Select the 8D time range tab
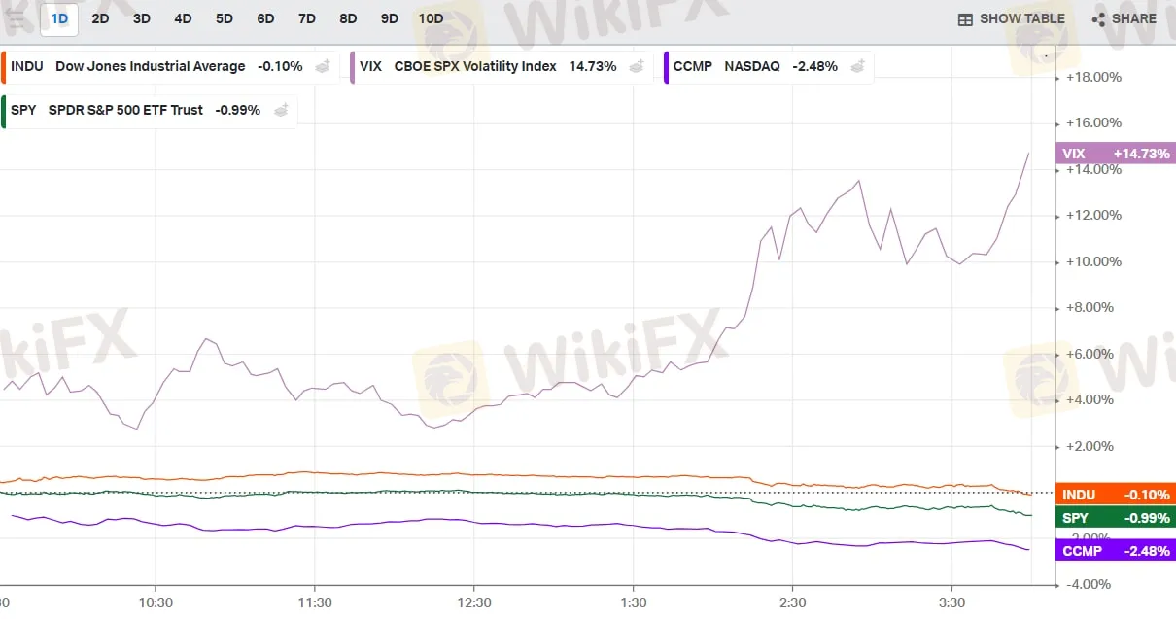This screenshot has height=619, width=1176. [348, 18]
